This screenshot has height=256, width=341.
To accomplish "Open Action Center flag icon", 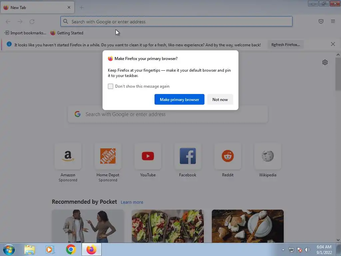I will coord(299,250).
